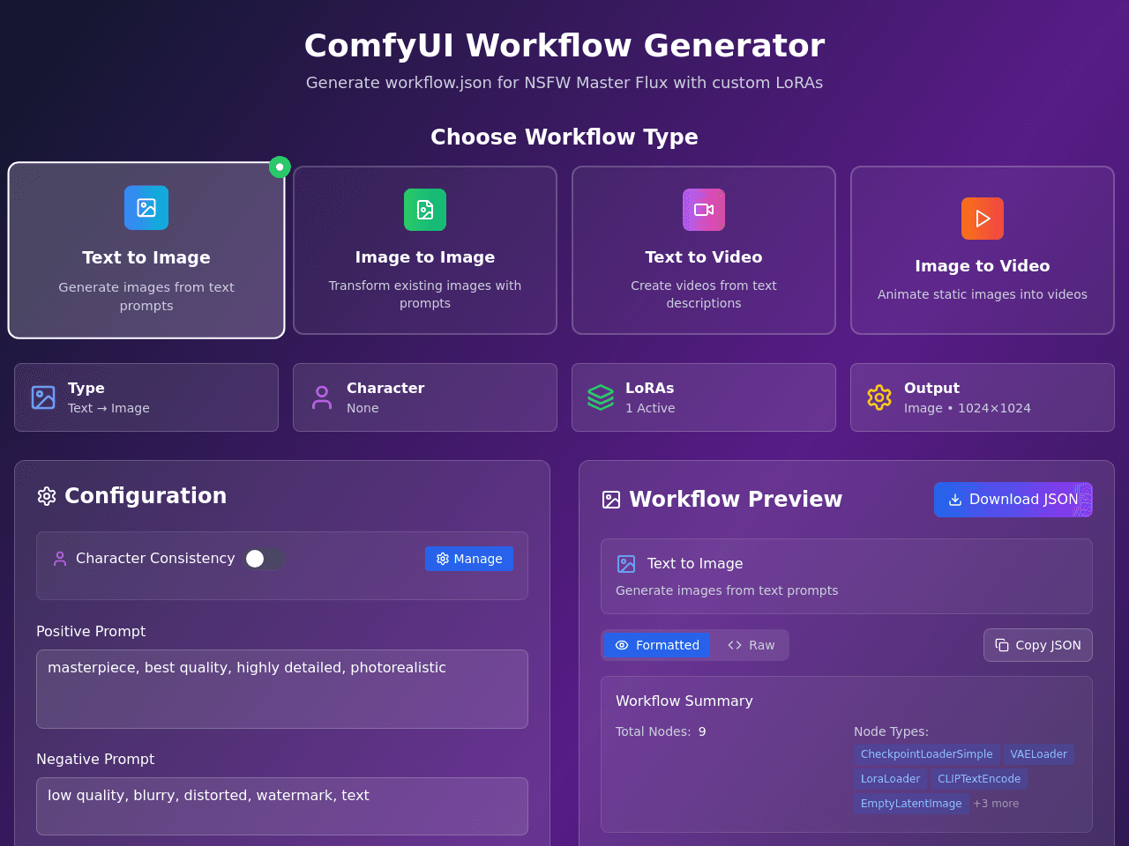Image resolution: width=1129 pixels, height=846 pixels.
Task: Click the green selected indicator on Text to Image
Action: 280,167
